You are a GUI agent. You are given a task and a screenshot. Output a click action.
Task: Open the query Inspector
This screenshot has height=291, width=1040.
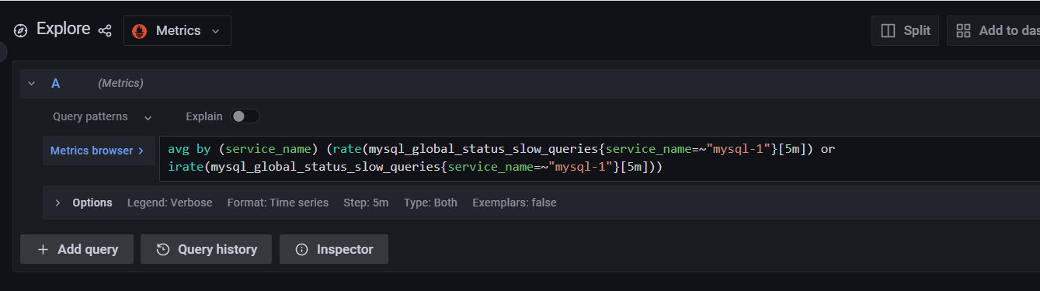click(334, 249)
